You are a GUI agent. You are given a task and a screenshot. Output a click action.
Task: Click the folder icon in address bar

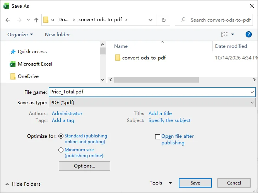click(46, 20)
